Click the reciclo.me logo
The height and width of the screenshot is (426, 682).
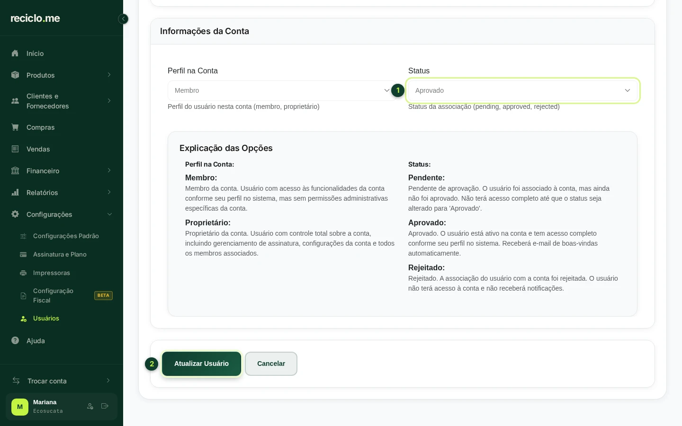36,18
